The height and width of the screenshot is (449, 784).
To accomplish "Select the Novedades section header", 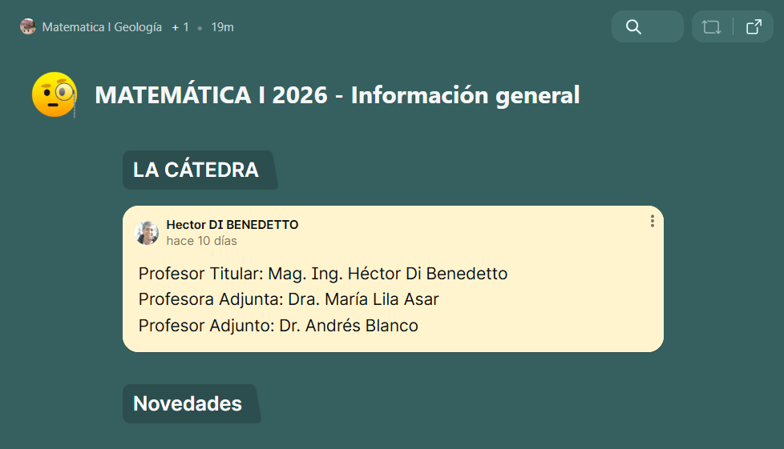I will (188, 403).
